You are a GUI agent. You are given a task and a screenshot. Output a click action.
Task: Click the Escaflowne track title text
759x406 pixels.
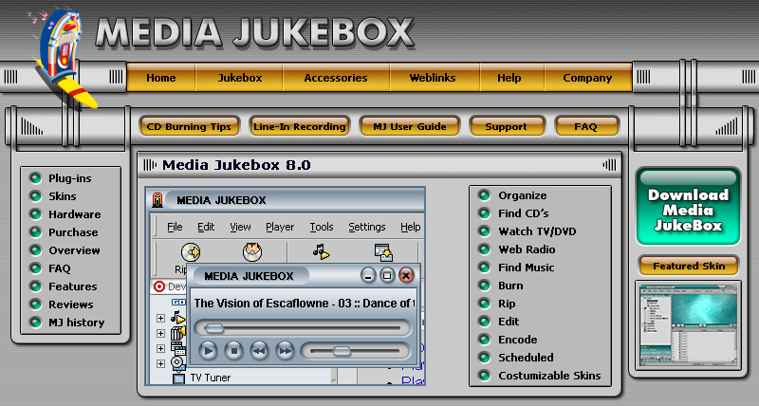pyautogui.click(x=304, y=304)
